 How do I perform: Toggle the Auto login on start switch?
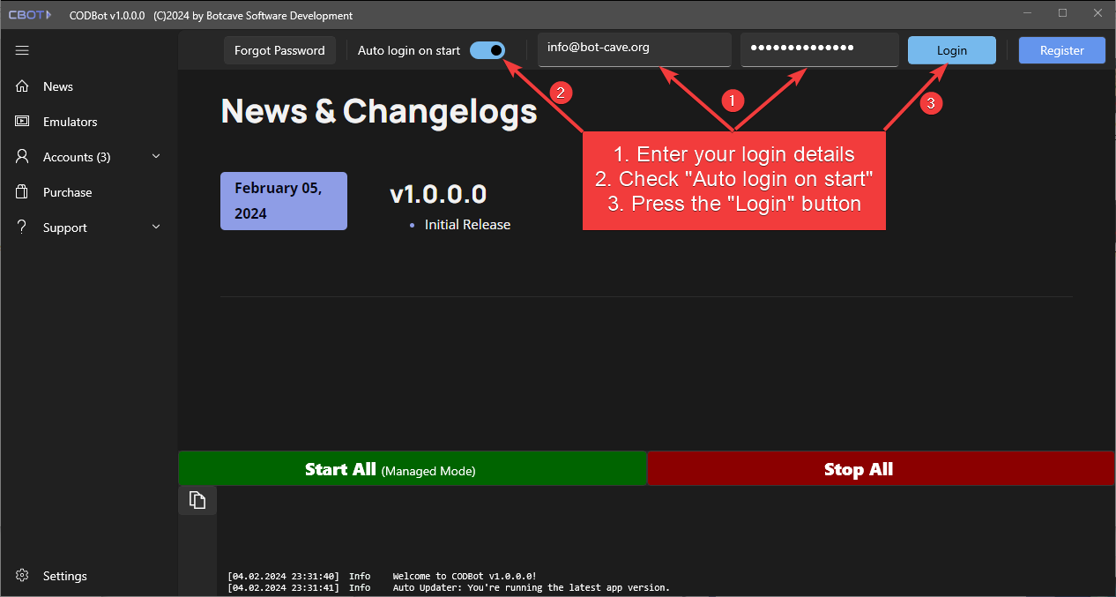487,50
